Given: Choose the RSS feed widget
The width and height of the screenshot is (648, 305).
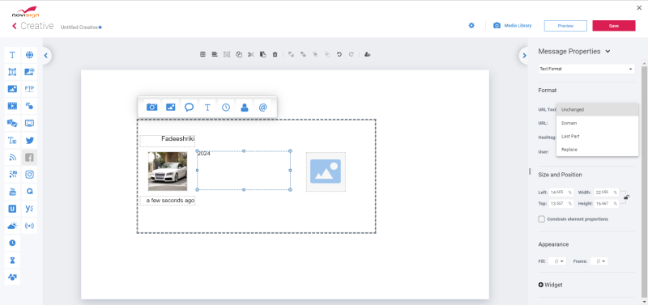Looking at the screenshot, I should [12, 157].
